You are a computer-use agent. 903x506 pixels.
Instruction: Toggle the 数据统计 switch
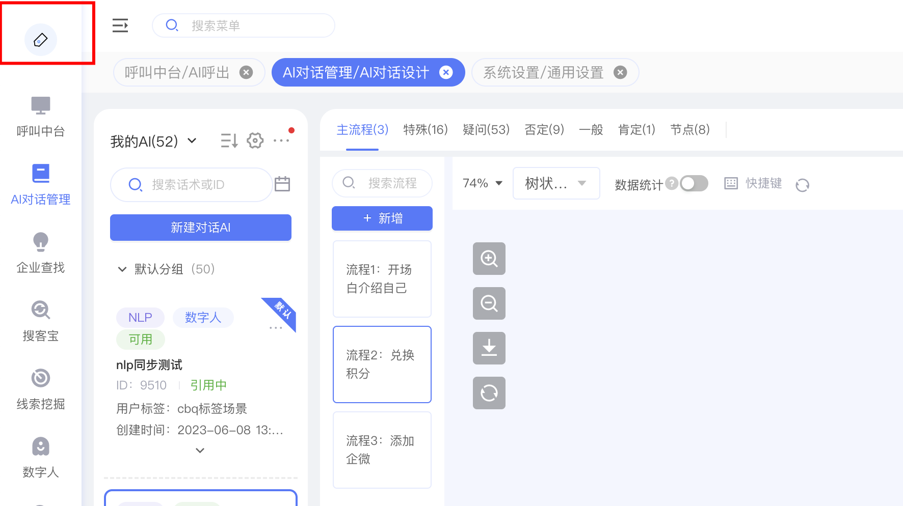(x=694, y=183)
